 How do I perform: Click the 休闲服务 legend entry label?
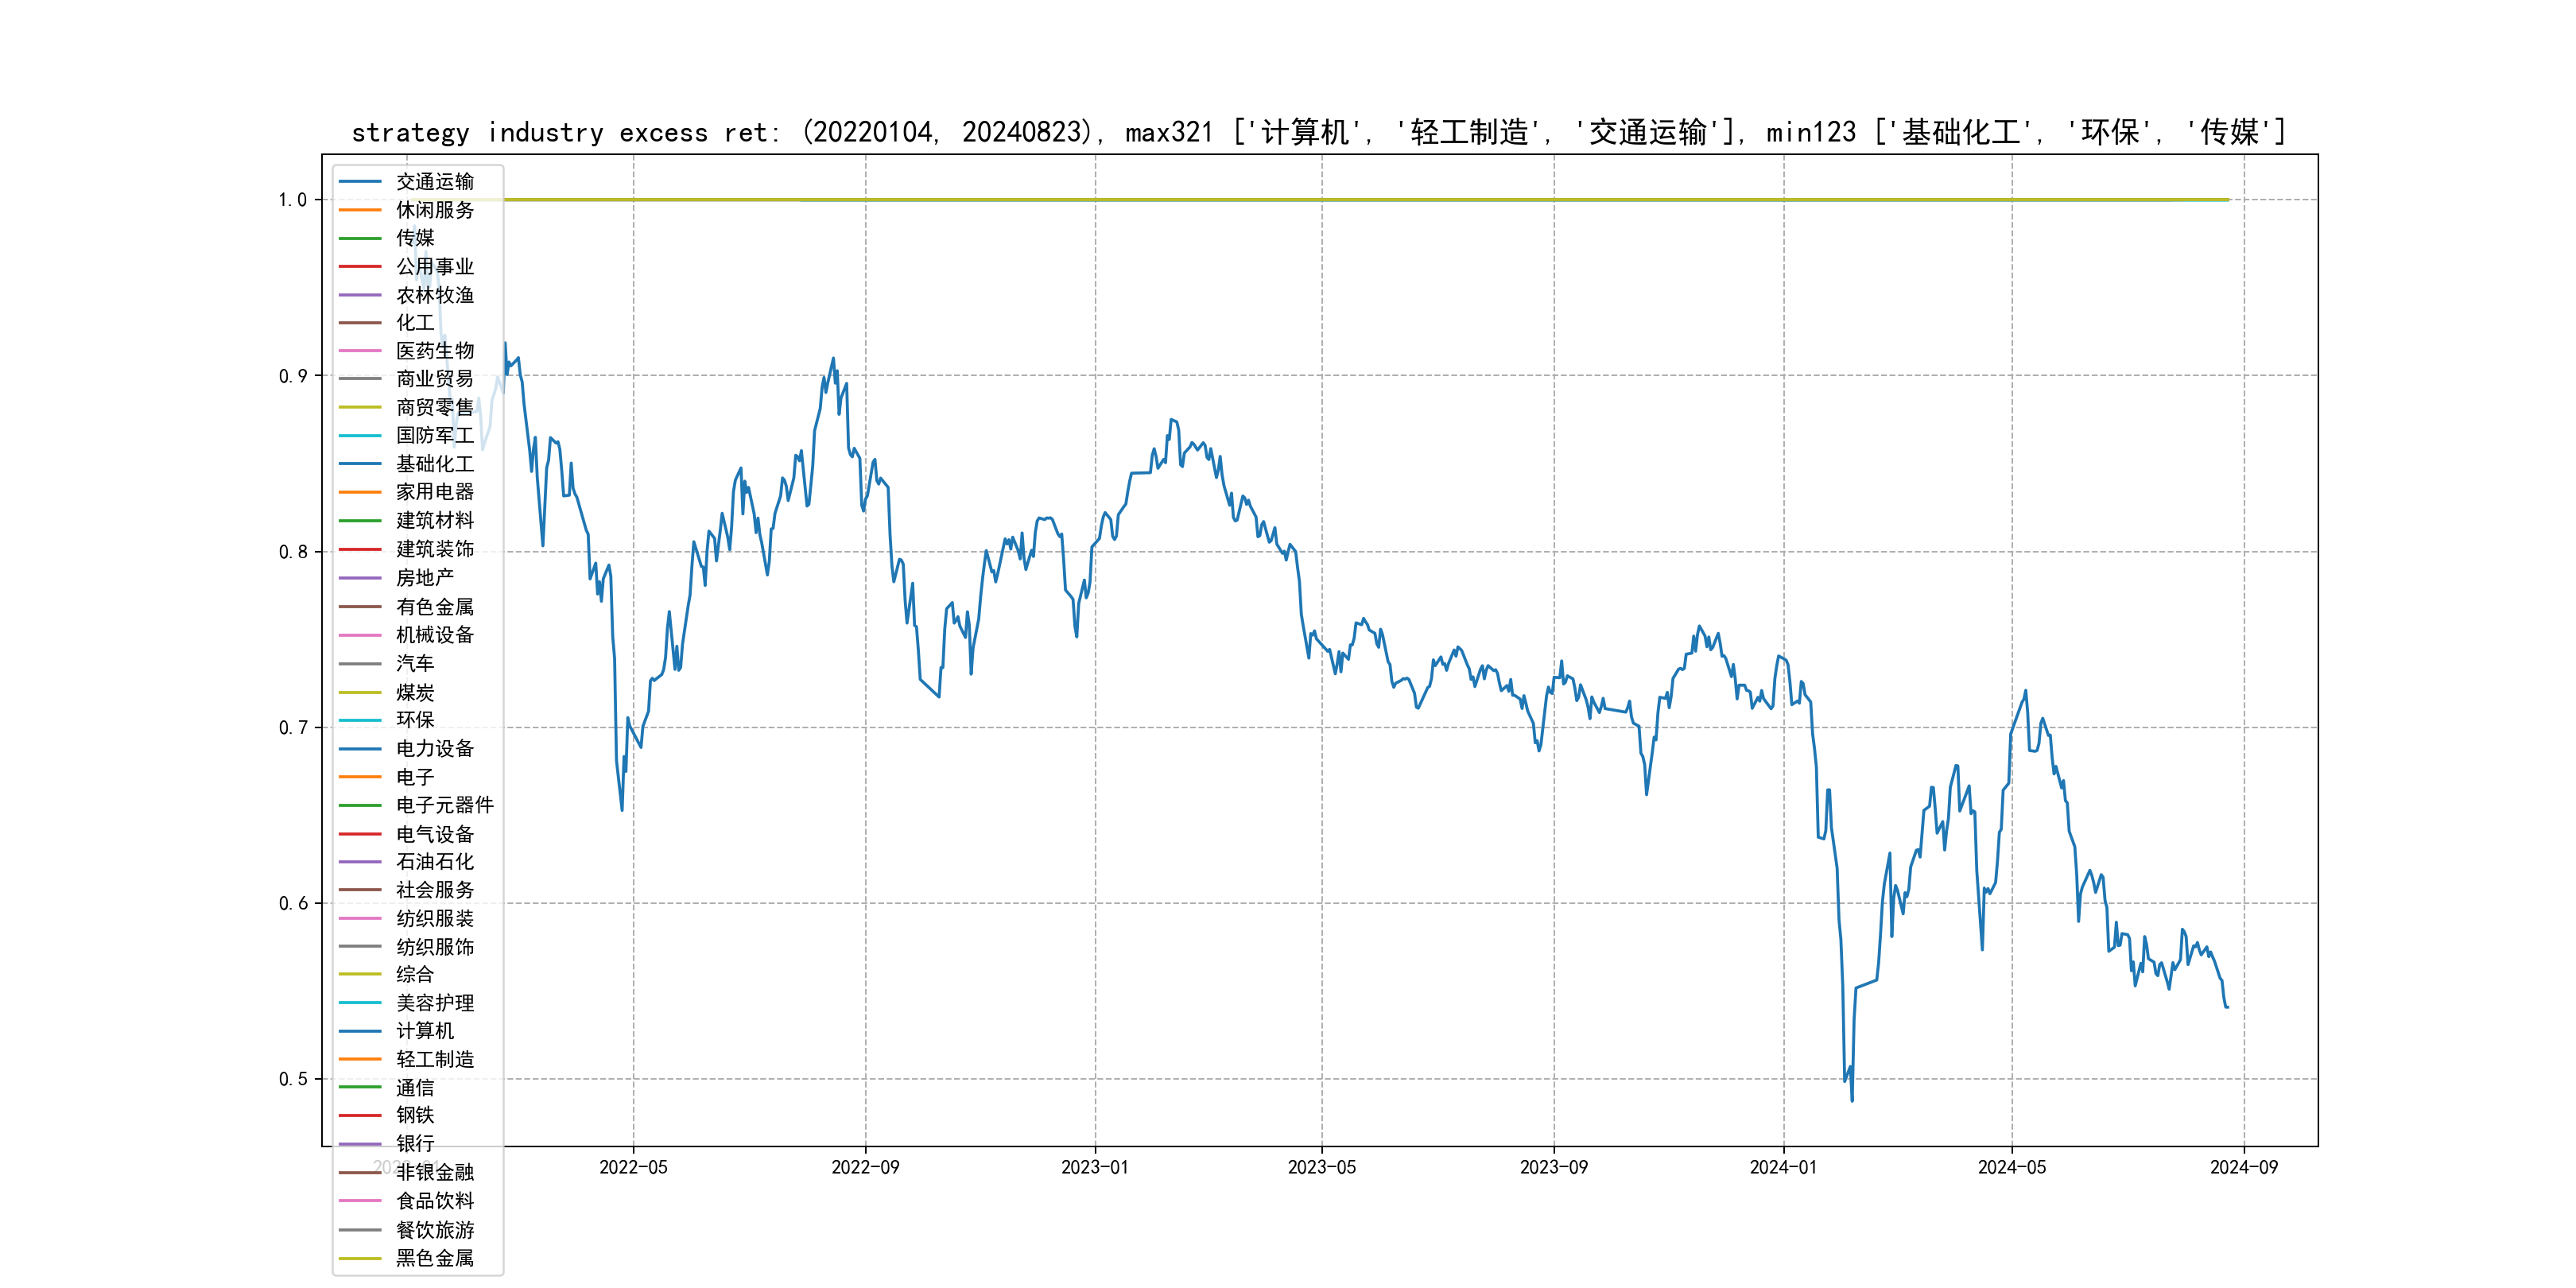(x=434, y=210)
